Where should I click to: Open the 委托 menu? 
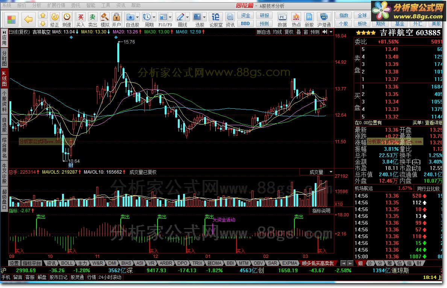pos(76,5)
